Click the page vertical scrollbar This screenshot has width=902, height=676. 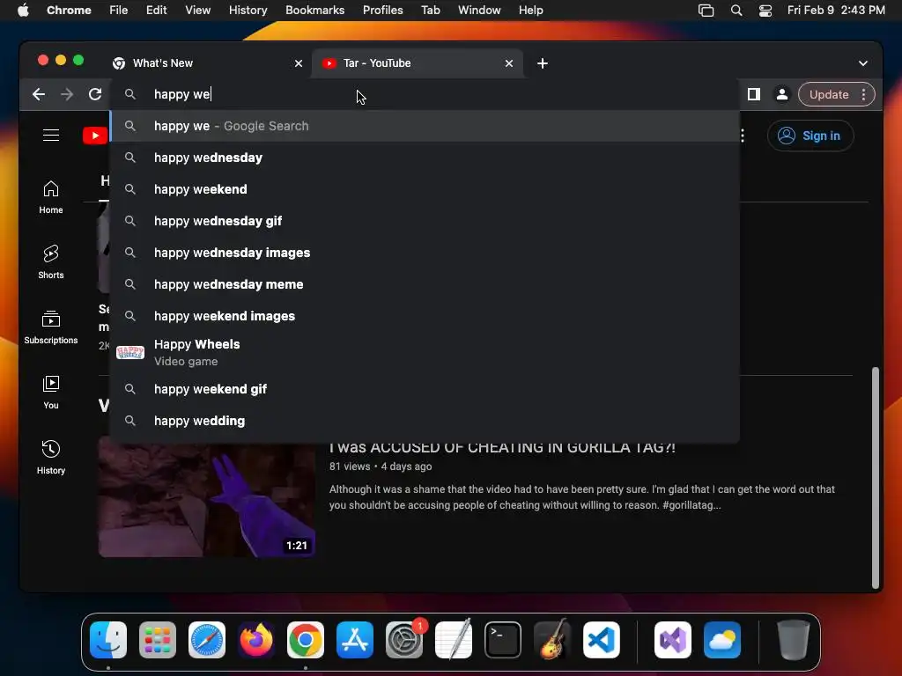click(875, 477)
